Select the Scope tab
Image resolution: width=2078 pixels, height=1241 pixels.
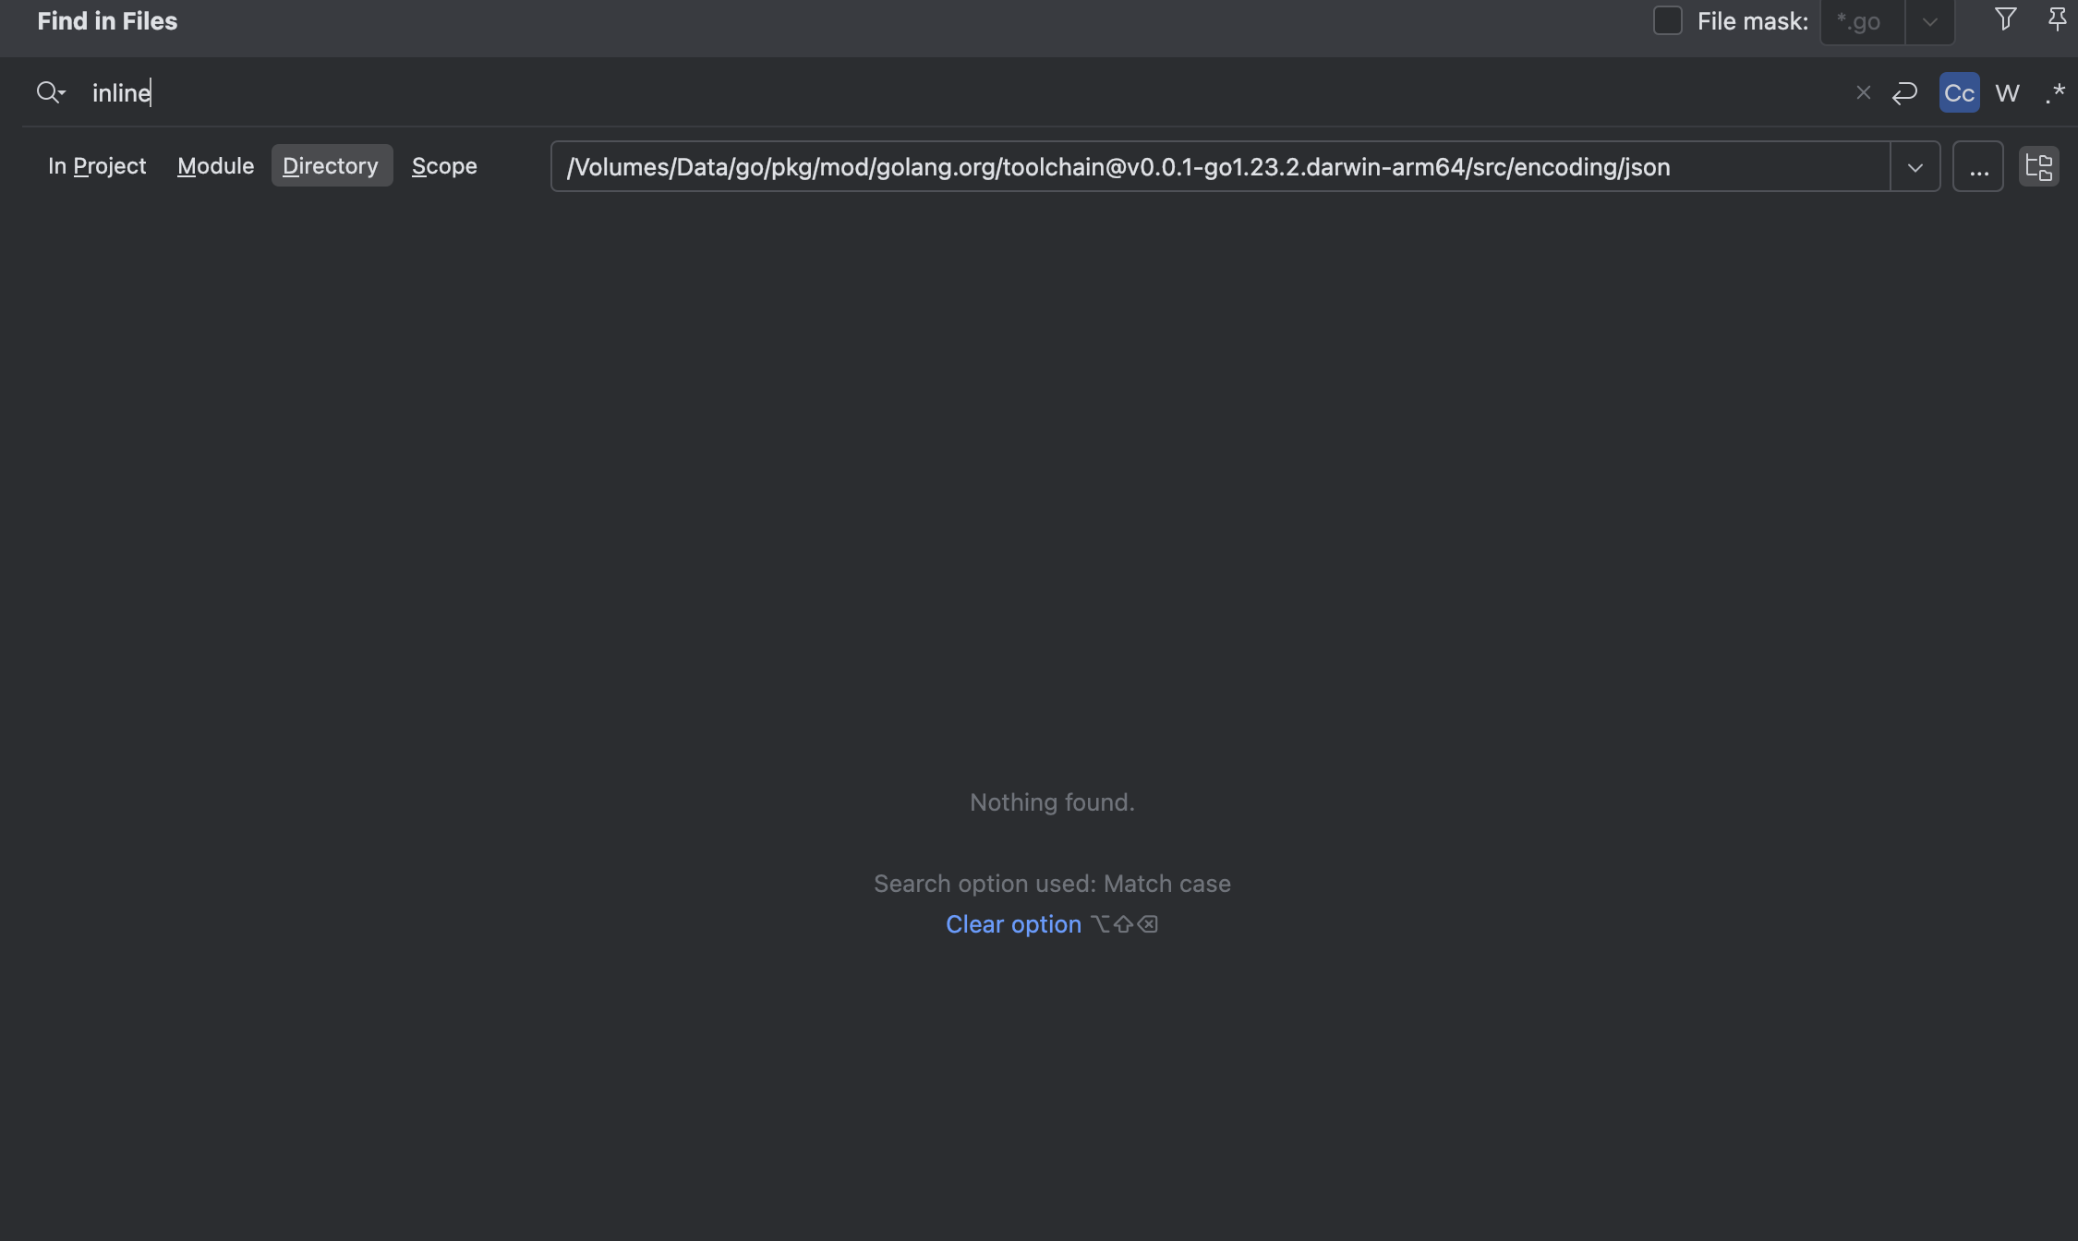(444, 165)
